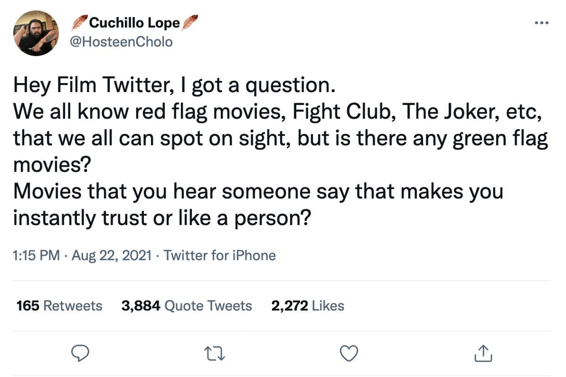Screen dimensions: 566x377
Task: Click the Twitter for iPhone source link
Action: click(x=219, y=255)
